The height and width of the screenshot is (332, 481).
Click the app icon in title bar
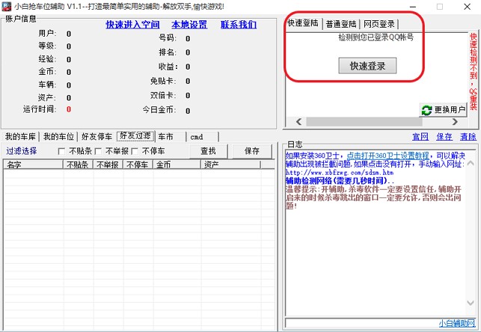pos(7,7)
